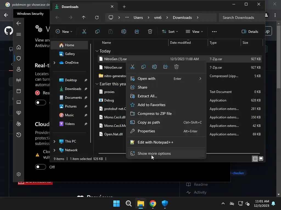This screenshot has height=210, width=281.
Task: Open the New dropdown
Action: click(x=64, y=32)
